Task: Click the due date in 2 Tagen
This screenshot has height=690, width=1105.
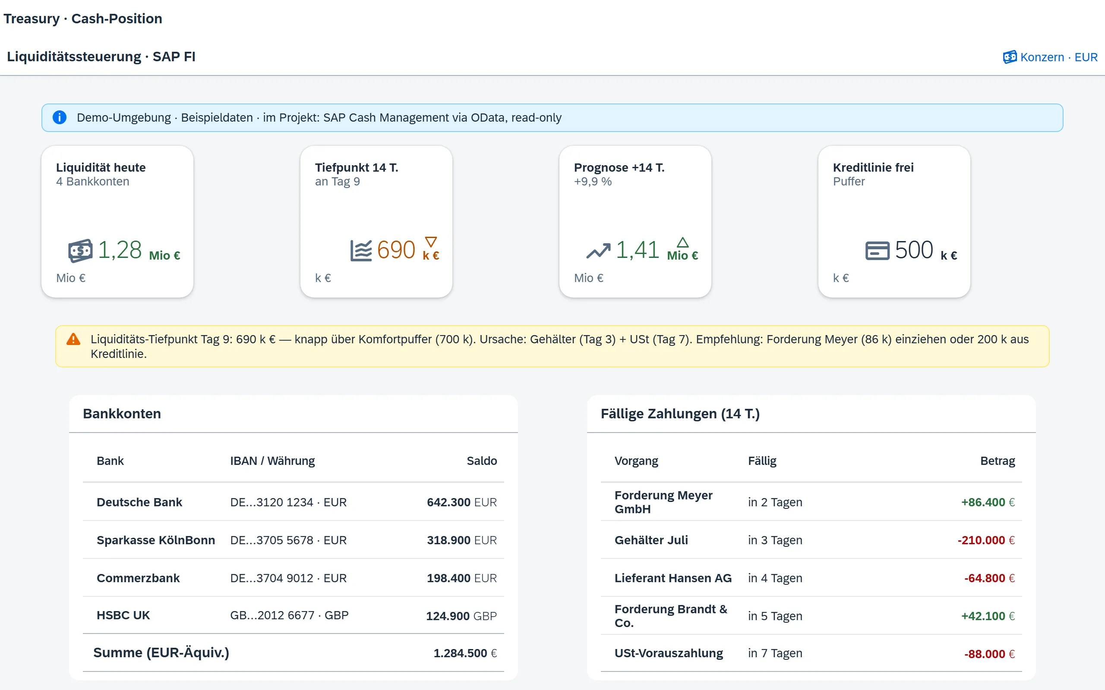Action: pos(775,502)
